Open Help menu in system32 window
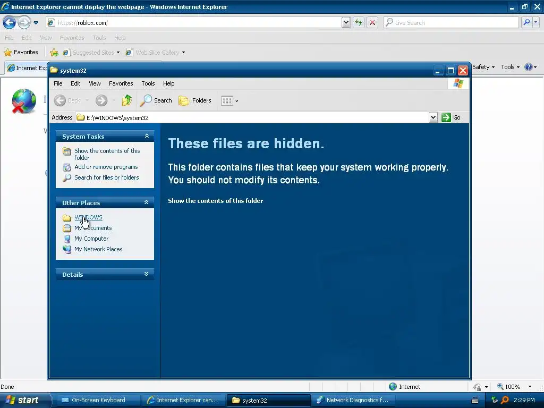Screen dimensions: 544x408 point(168,83)
